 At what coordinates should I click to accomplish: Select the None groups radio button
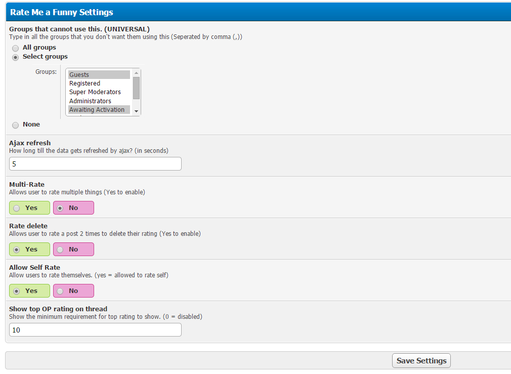click(x=16, y=125)
